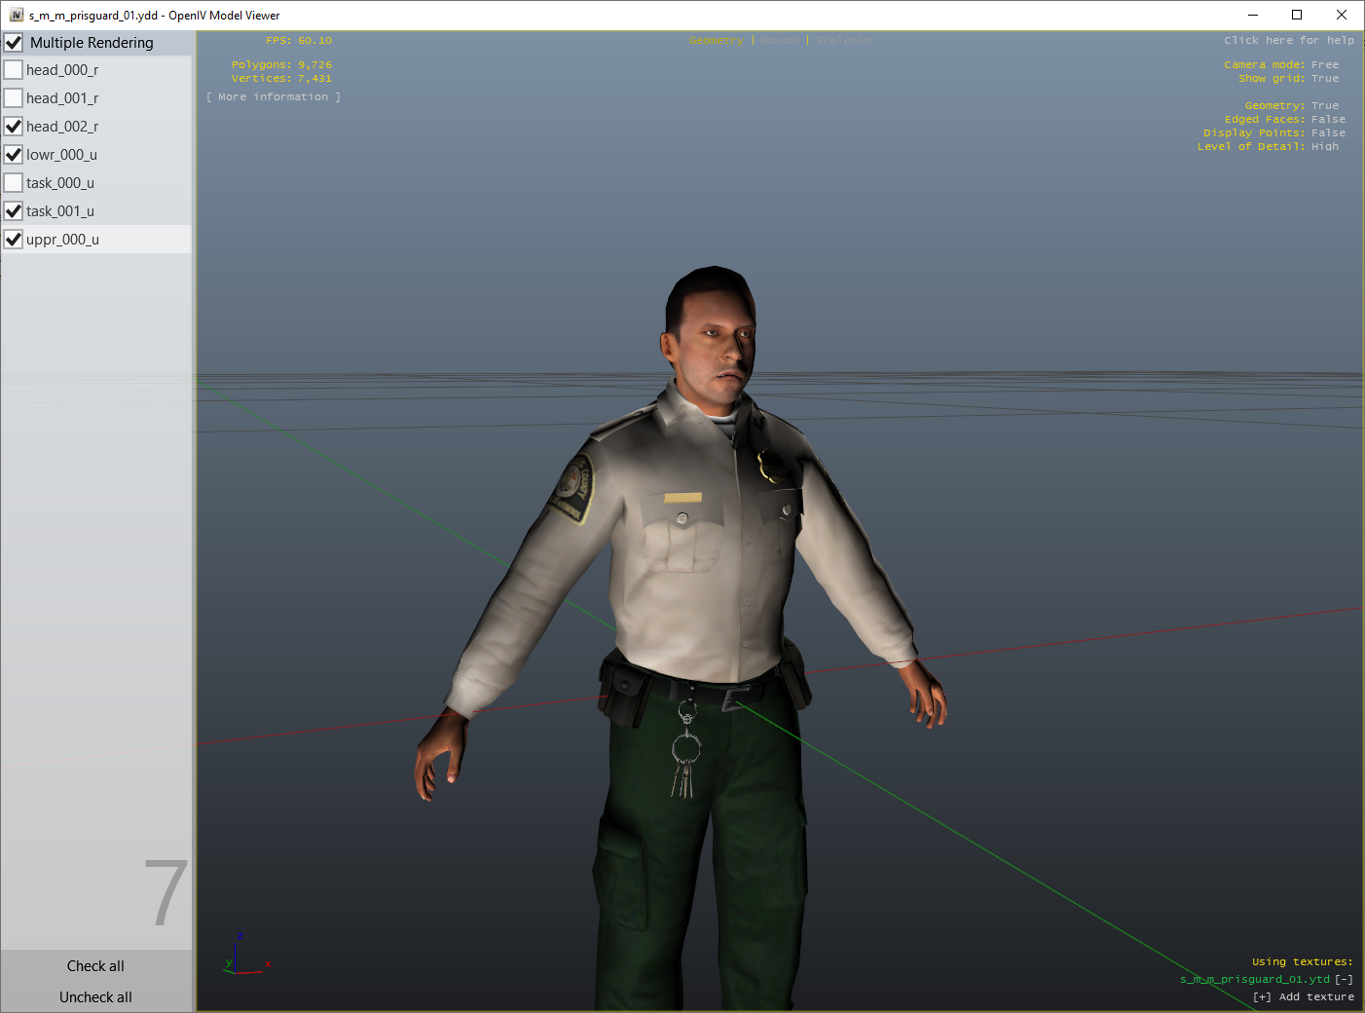Click the [-] remove texture icon
Image resolution: width=1365 pixels, height=1013 pixels.
point(1344,980)
